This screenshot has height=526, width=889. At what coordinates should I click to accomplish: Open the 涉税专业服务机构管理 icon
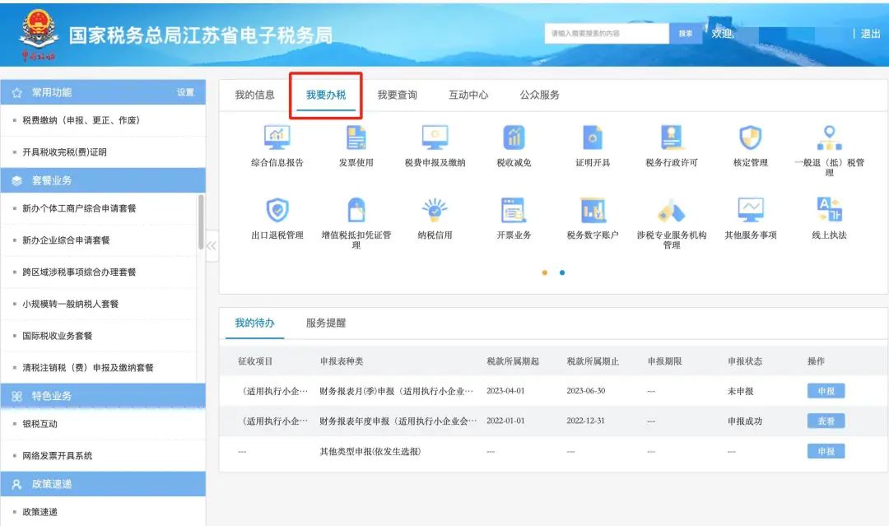pos(672,212)
